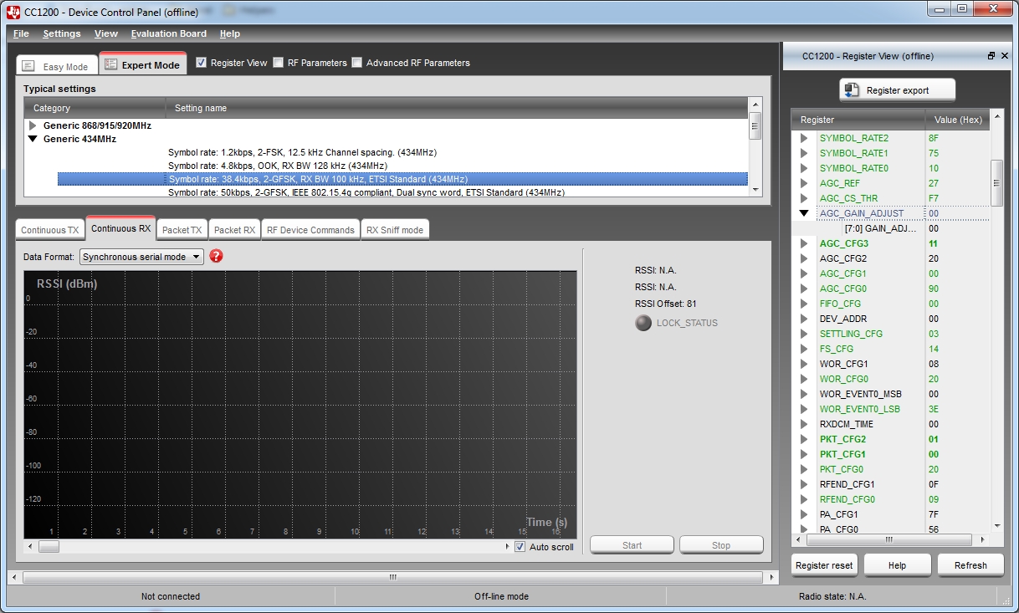
Task: Enable the RF Parameters checkbox
Action: pos(278,63)
